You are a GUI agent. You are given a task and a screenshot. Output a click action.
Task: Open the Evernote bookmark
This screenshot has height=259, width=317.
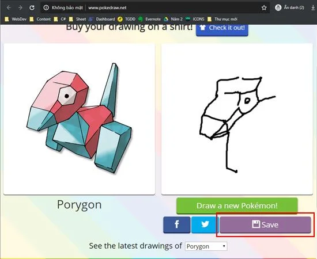150,19
